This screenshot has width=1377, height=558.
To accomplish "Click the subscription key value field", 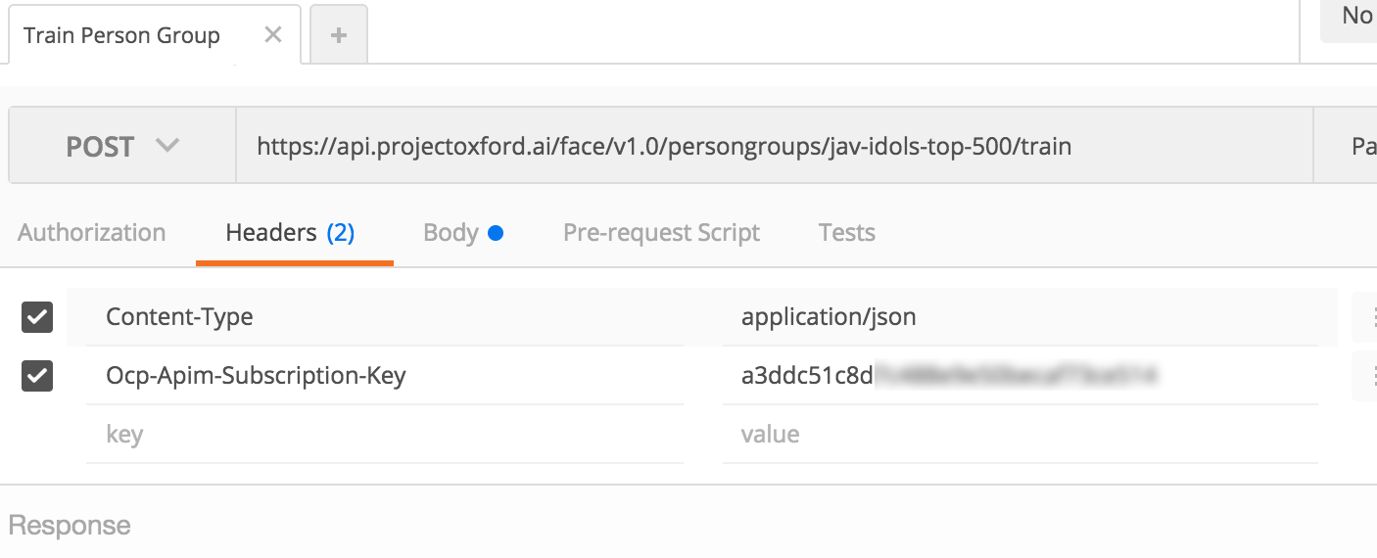I will 1019,376.
